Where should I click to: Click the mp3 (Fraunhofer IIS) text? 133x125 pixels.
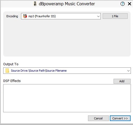pyautogui.click(x=42, y=16)
